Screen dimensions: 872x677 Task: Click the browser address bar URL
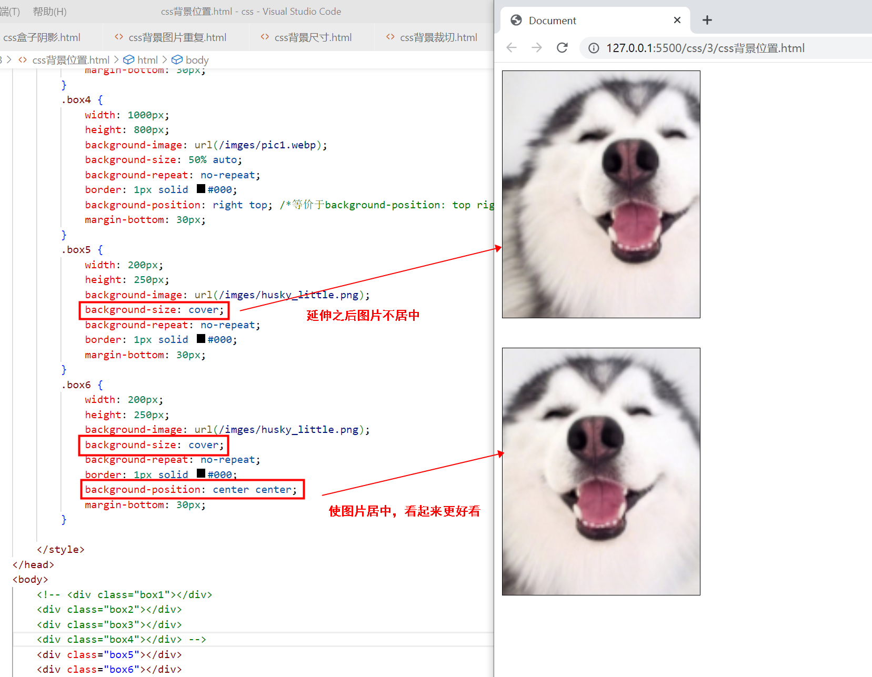point(705,48)
